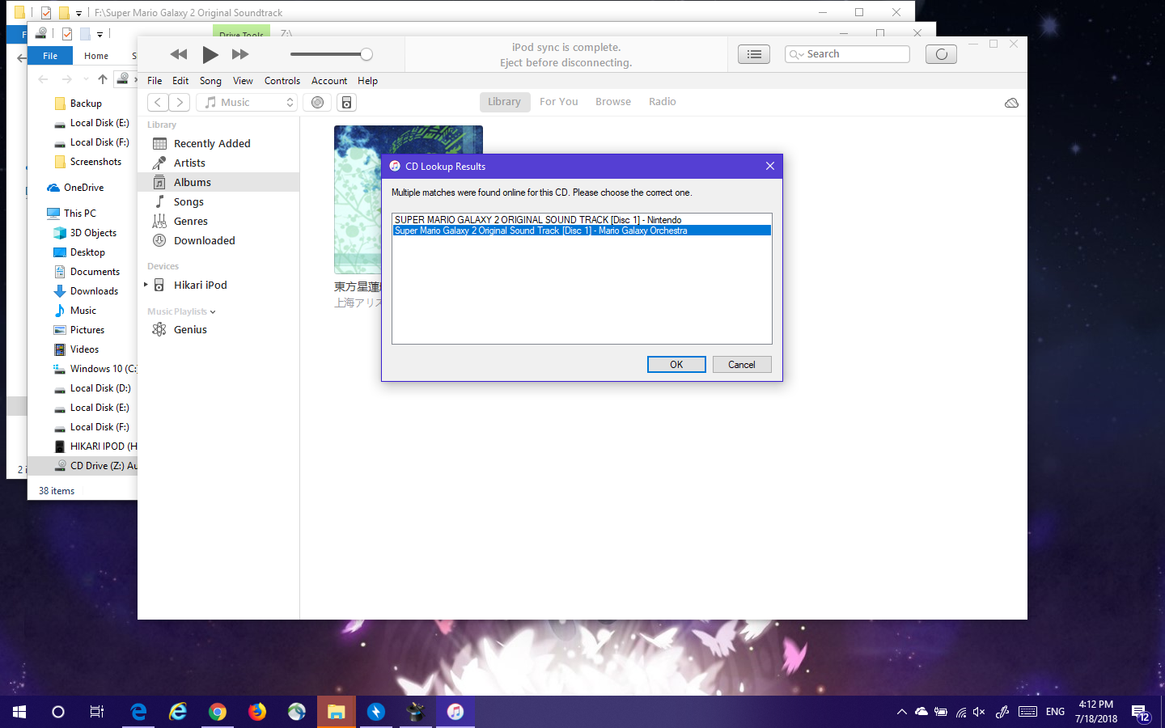The image size is (1165, 728).
Task: Select Albums in Library sidebar
Action: [218, 182]
